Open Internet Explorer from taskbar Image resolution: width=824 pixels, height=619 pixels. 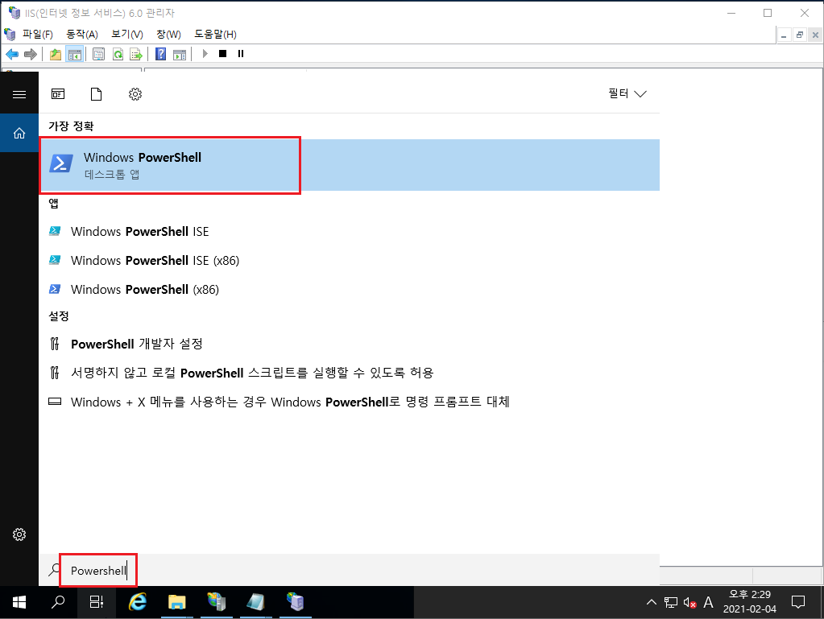[x=138, y=602]
